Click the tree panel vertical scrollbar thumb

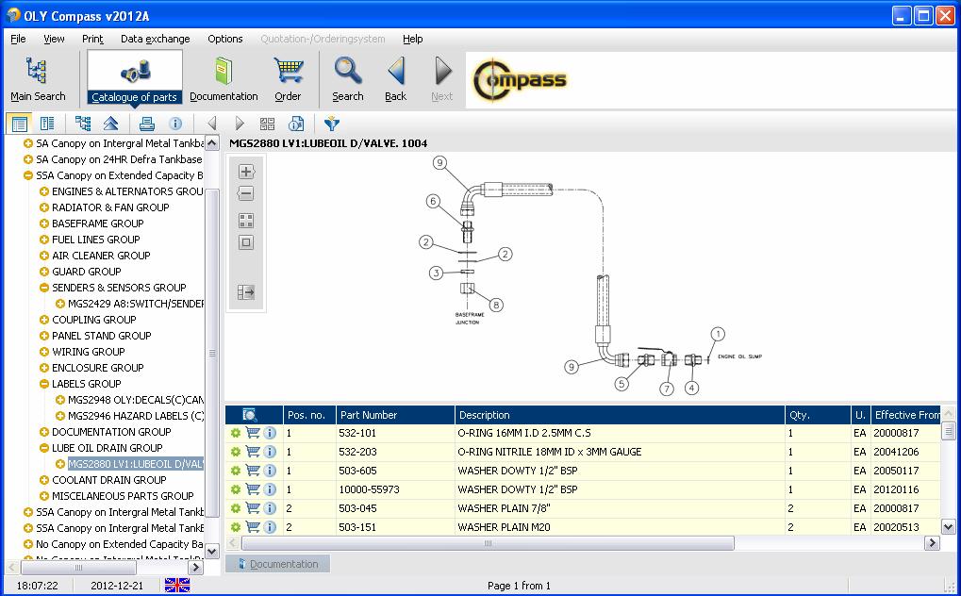[x=212, y=353]
